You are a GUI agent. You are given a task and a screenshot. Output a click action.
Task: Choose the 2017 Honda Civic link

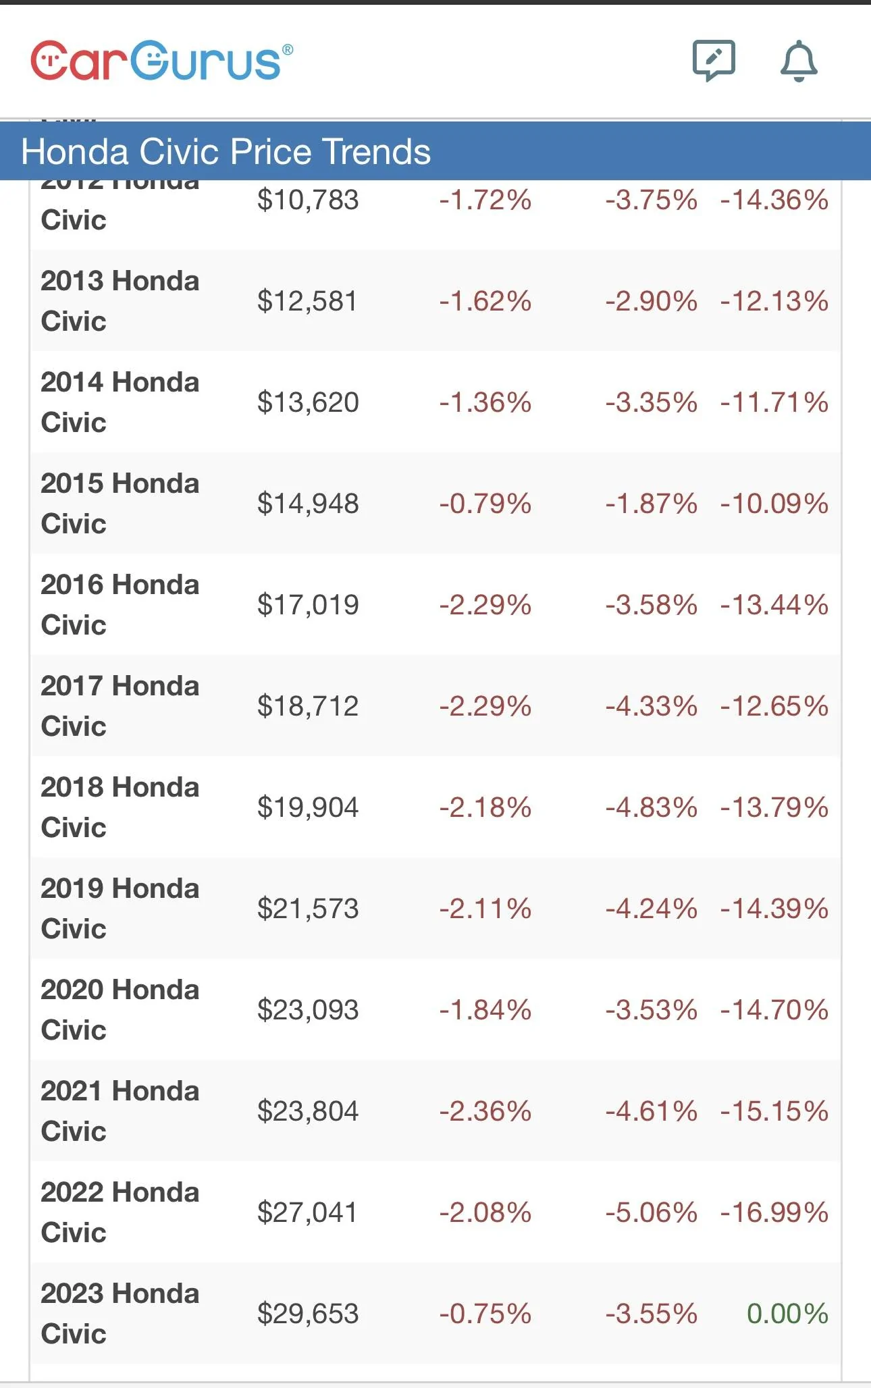pos(120,705)
